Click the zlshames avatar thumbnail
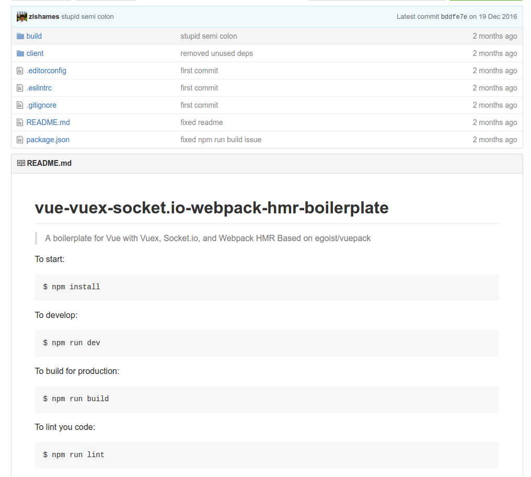This screenshot has width=531, height=477. [x=22, y=17]
